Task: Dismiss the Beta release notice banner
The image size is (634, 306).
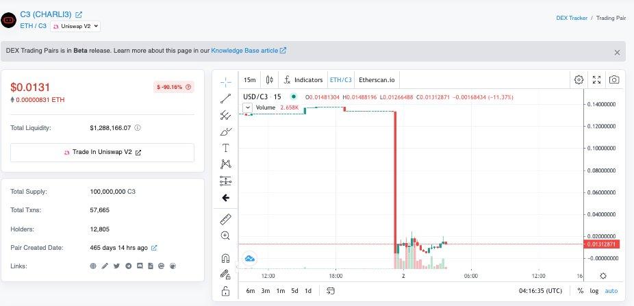Action: click(x=616, y=52)
